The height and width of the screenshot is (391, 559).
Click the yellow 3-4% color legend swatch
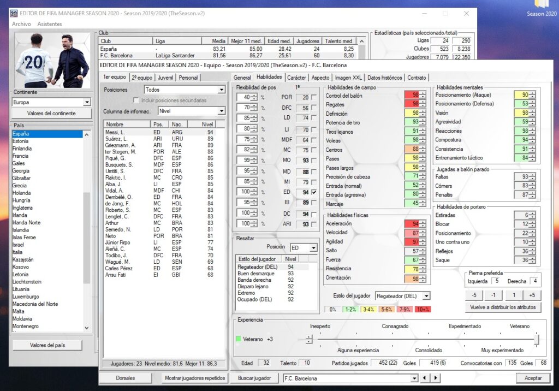[x=368, y=309]
